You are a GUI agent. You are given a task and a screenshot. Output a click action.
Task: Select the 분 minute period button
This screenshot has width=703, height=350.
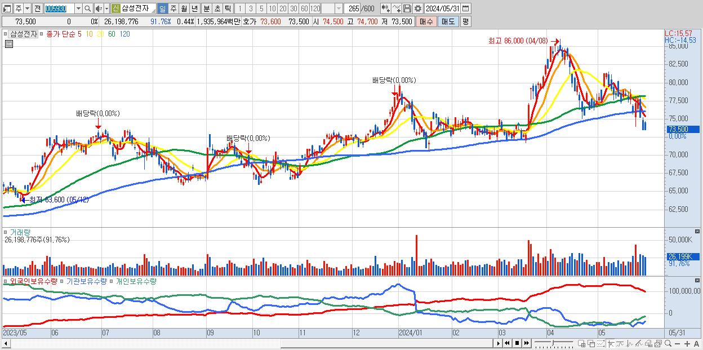click(207, 8)
